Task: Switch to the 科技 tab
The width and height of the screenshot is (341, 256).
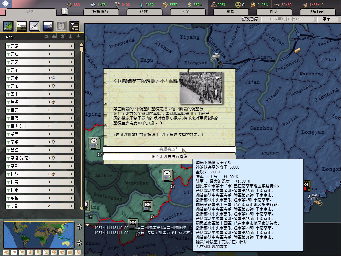Action: (x=144, y=12)
